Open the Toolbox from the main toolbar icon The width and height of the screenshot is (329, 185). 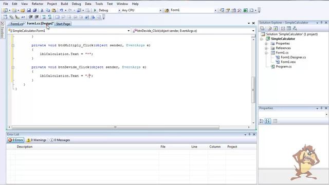pyautogui.click(x=240, y=10)
